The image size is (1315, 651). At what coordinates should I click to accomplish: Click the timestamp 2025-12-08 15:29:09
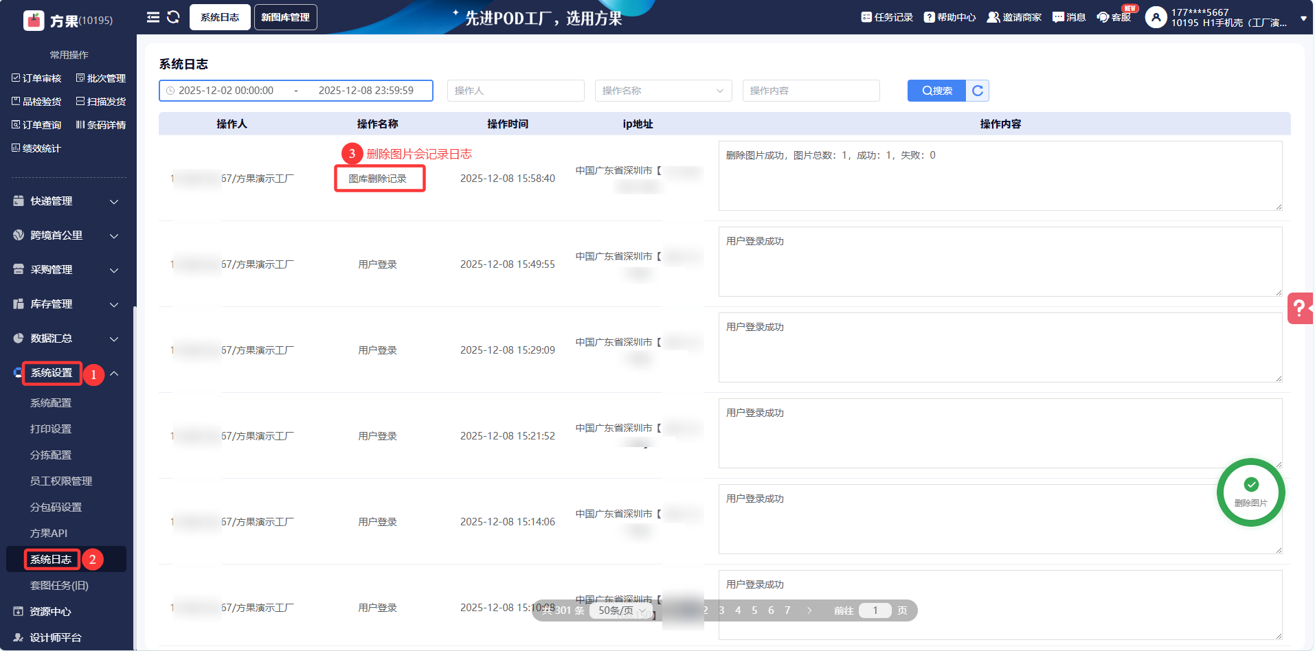coord(508,350)
